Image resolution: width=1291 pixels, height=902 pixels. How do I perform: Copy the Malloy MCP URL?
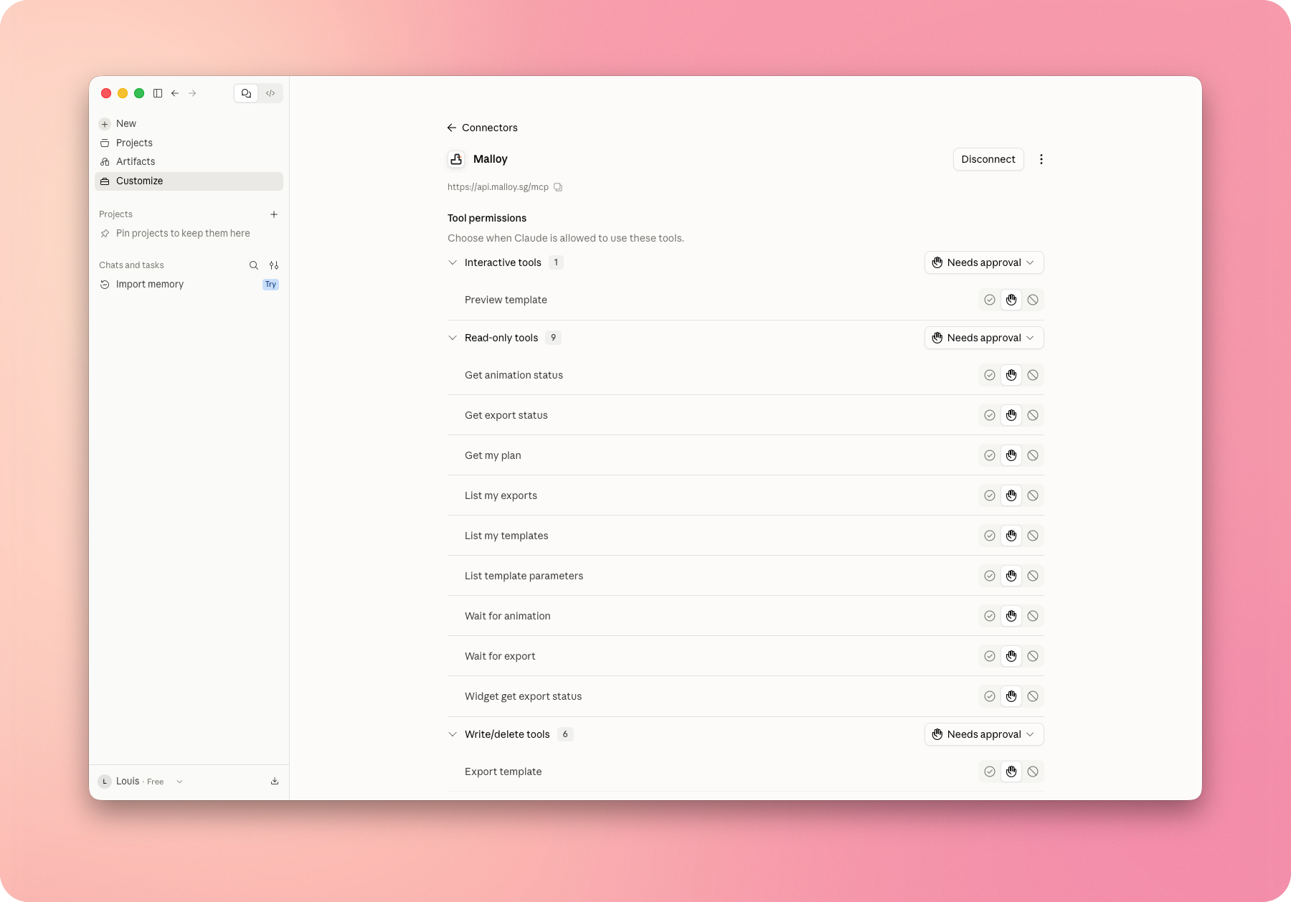tap(558, 187)
